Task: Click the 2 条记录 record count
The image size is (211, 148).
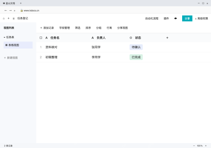Action: click(8, 146)
